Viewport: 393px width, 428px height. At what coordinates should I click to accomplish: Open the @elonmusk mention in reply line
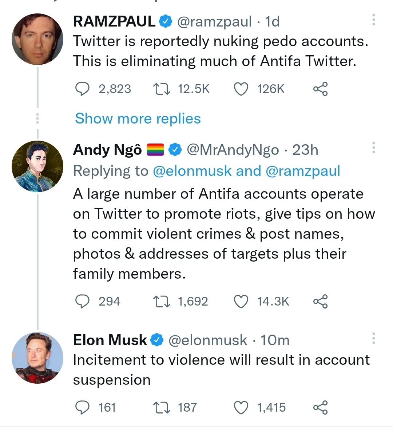click(192, 171)
